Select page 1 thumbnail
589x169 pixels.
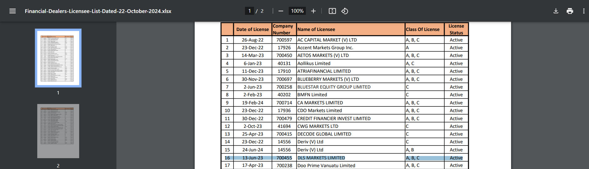(x=58, y=58)
